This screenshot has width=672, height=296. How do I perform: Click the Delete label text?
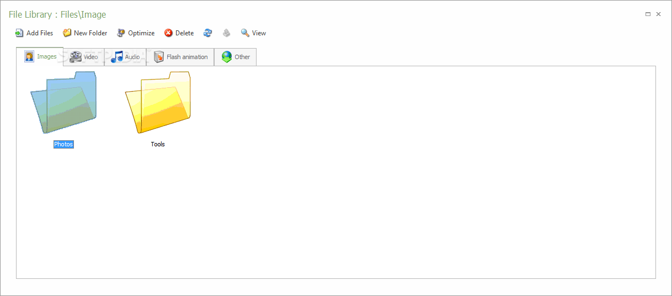click(x=184, y=33)
